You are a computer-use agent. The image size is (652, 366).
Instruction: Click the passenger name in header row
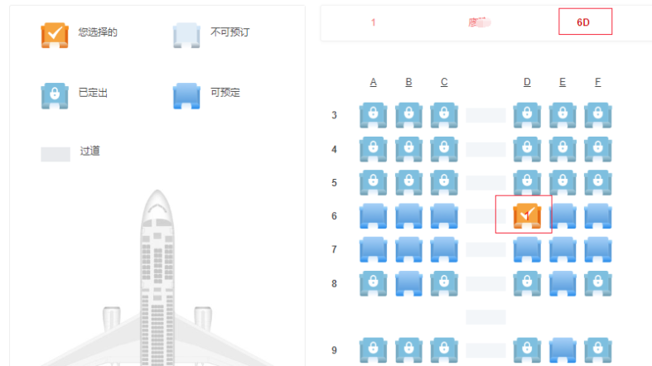pos(480,22)
